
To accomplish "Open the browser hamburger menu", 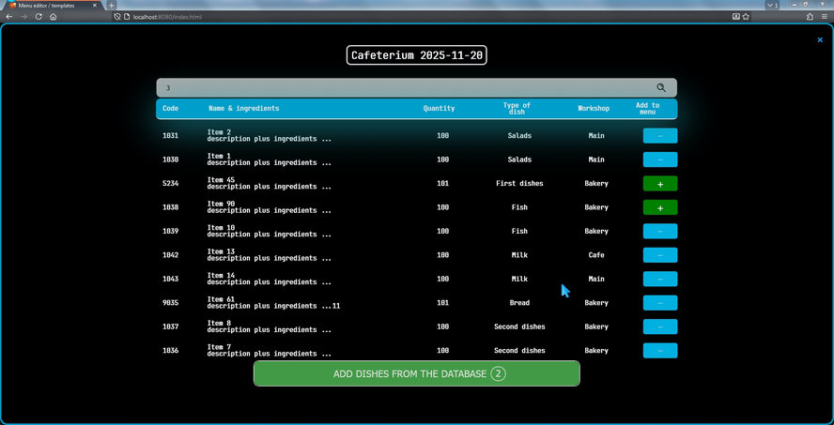I will tap(825, 16).
